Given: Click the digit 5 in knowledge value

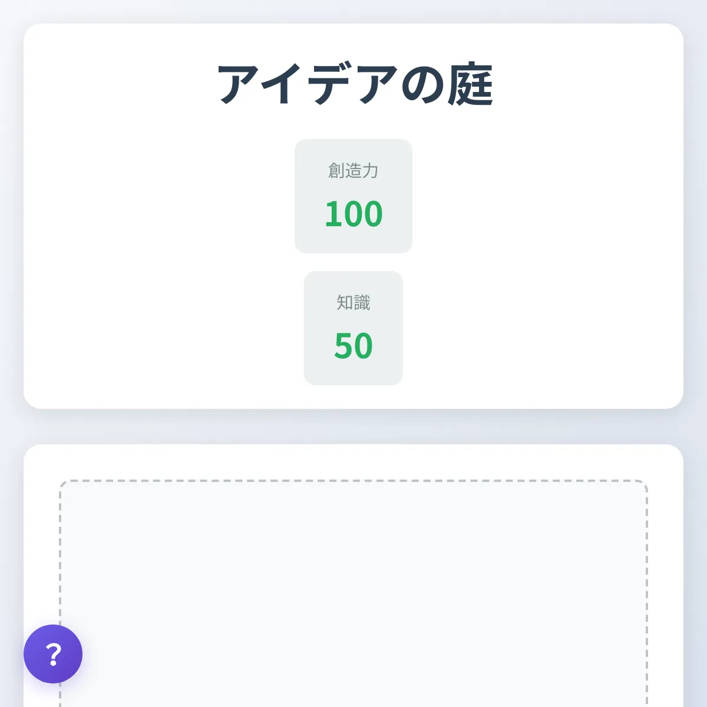Looking at the screenshot, I should click(343, 345).
